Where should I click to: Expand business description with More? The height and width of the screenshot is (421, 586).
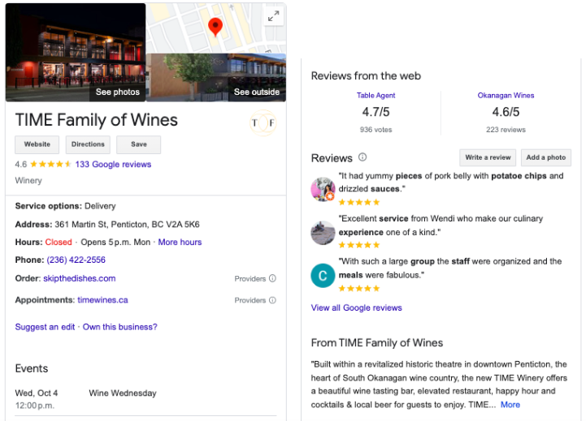[510, 405]
